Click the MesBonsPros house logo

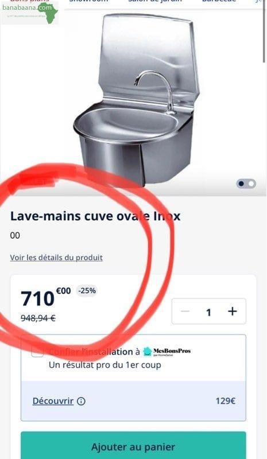click(x=148, y=352)
